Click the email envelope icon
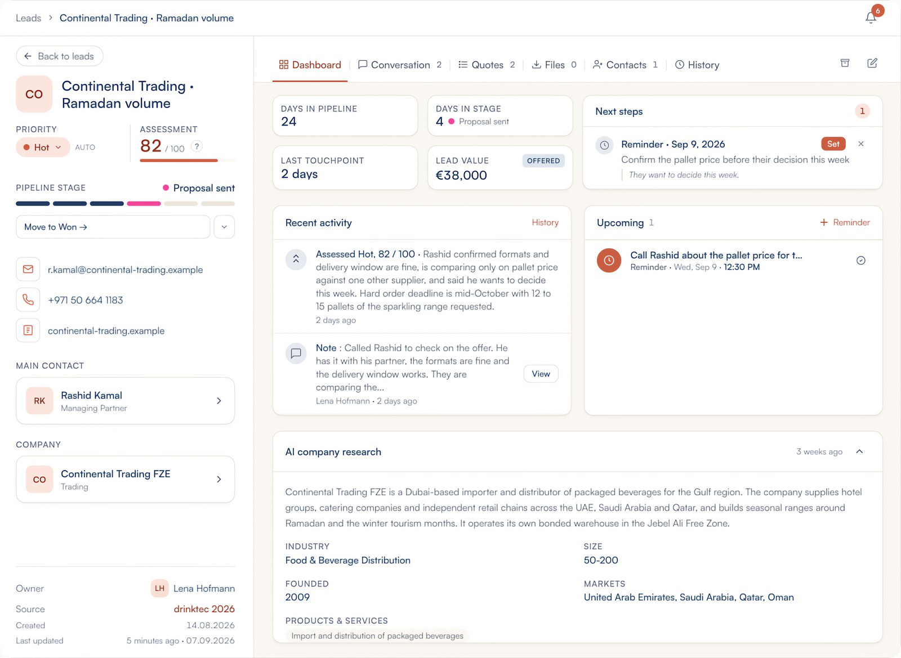 (x=28, y=269)
